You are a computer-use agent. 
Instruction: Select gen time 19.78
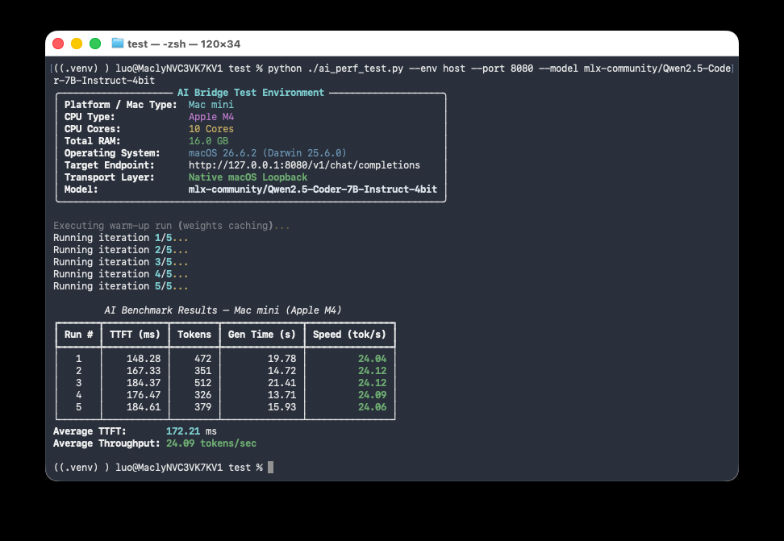point(282,359)
